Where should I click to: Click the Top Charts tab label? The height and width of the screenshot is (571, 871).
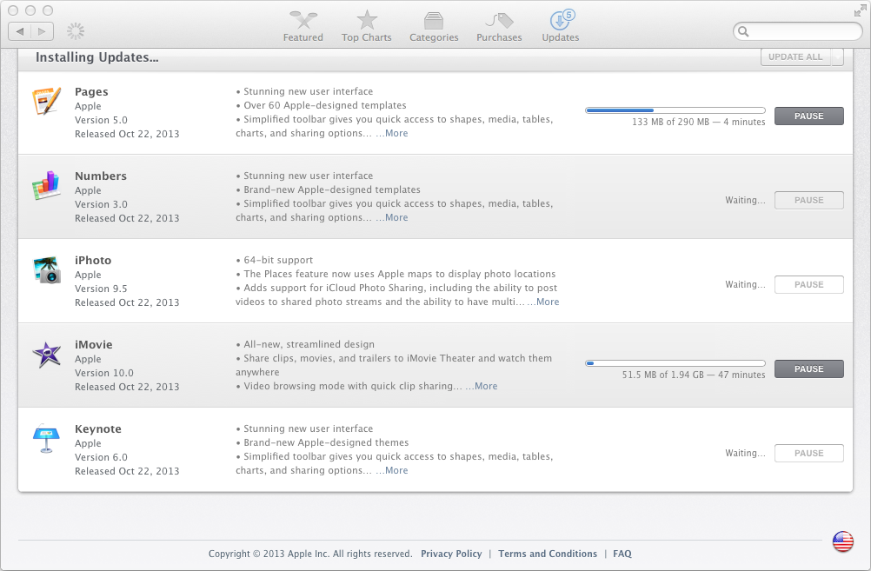367,37
